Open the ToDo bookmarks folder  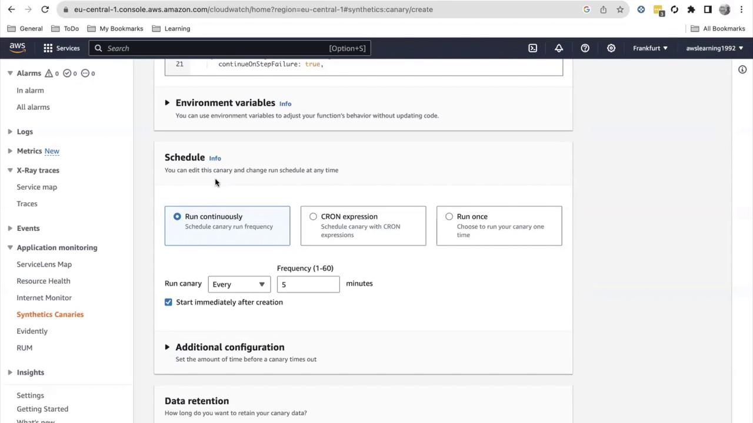click(65, 28)
